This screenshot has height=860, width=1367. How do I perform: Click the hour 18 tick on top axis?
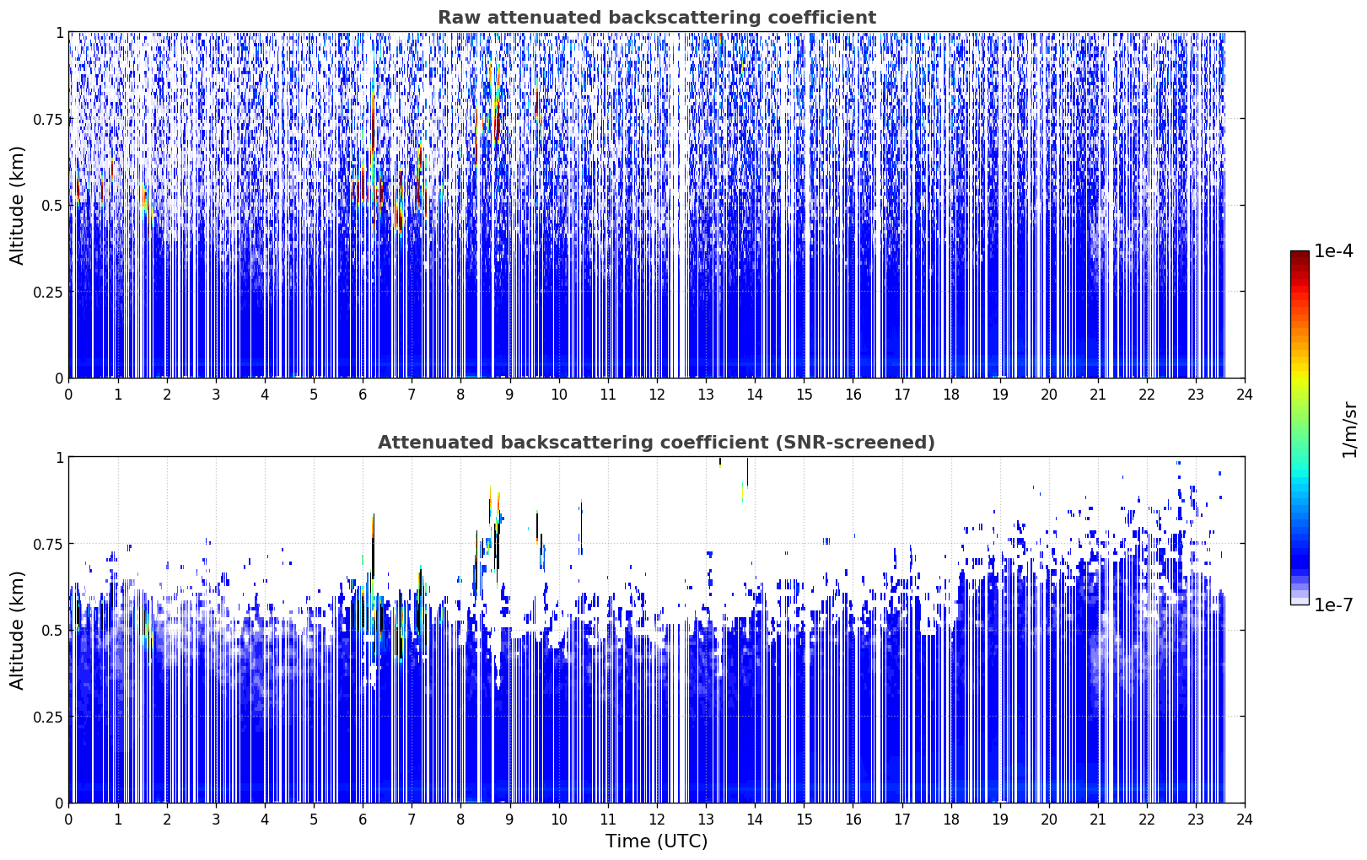point(950,394)
